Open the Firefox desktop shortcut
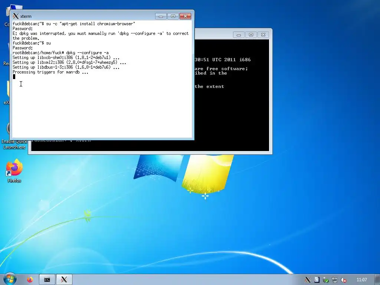 (14, 170)
